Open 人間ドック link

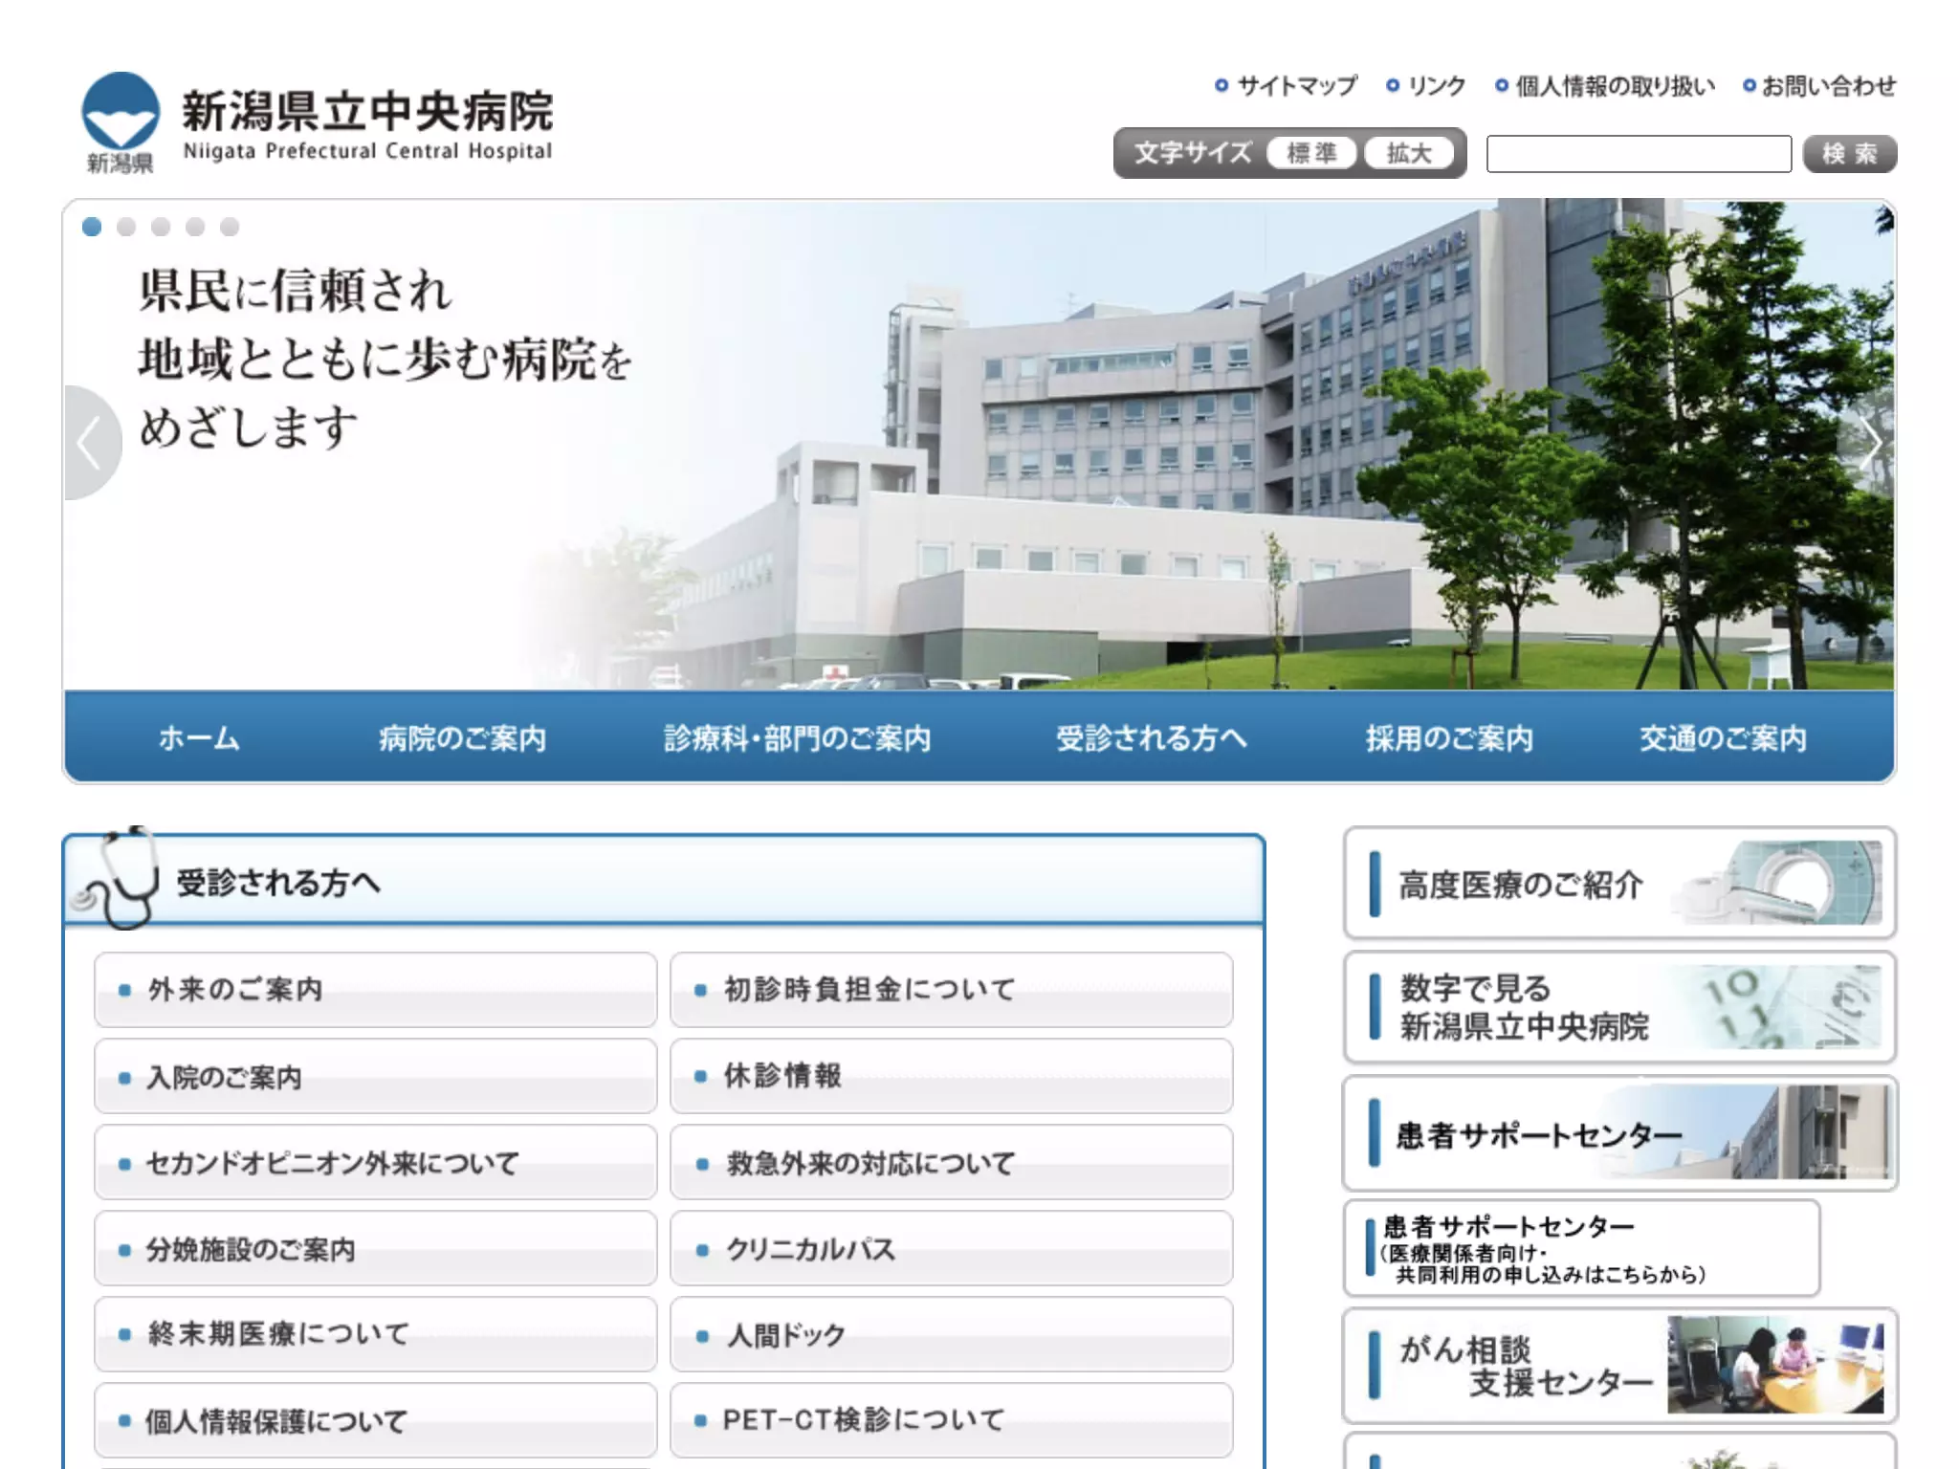952,1334
